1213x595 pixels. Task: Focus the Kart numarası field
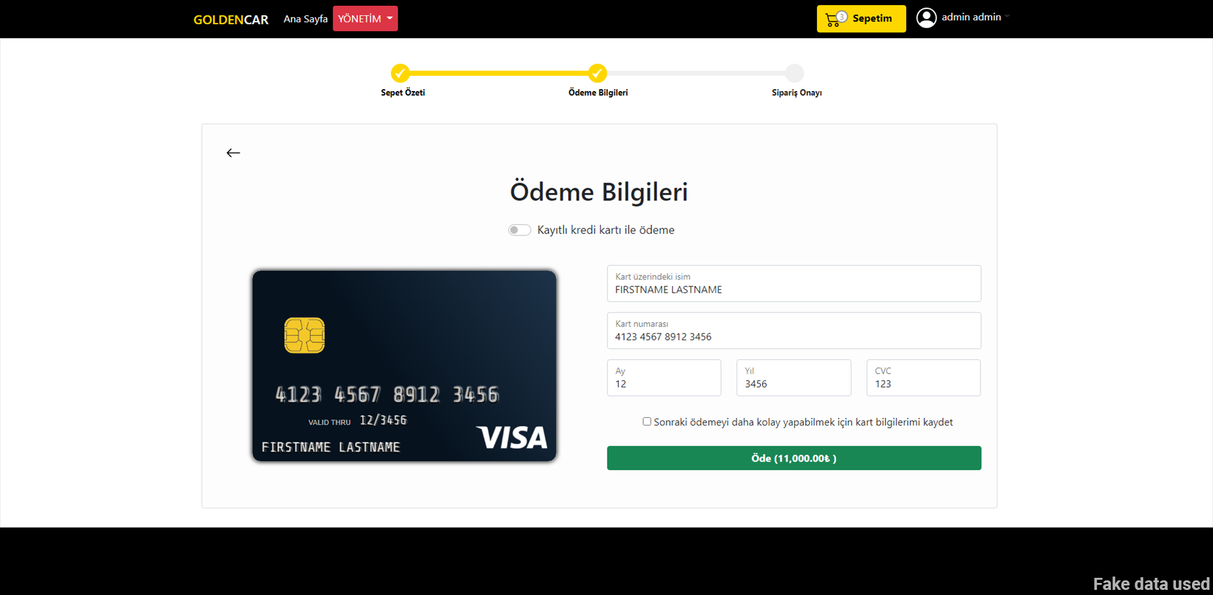click(794, 330)
